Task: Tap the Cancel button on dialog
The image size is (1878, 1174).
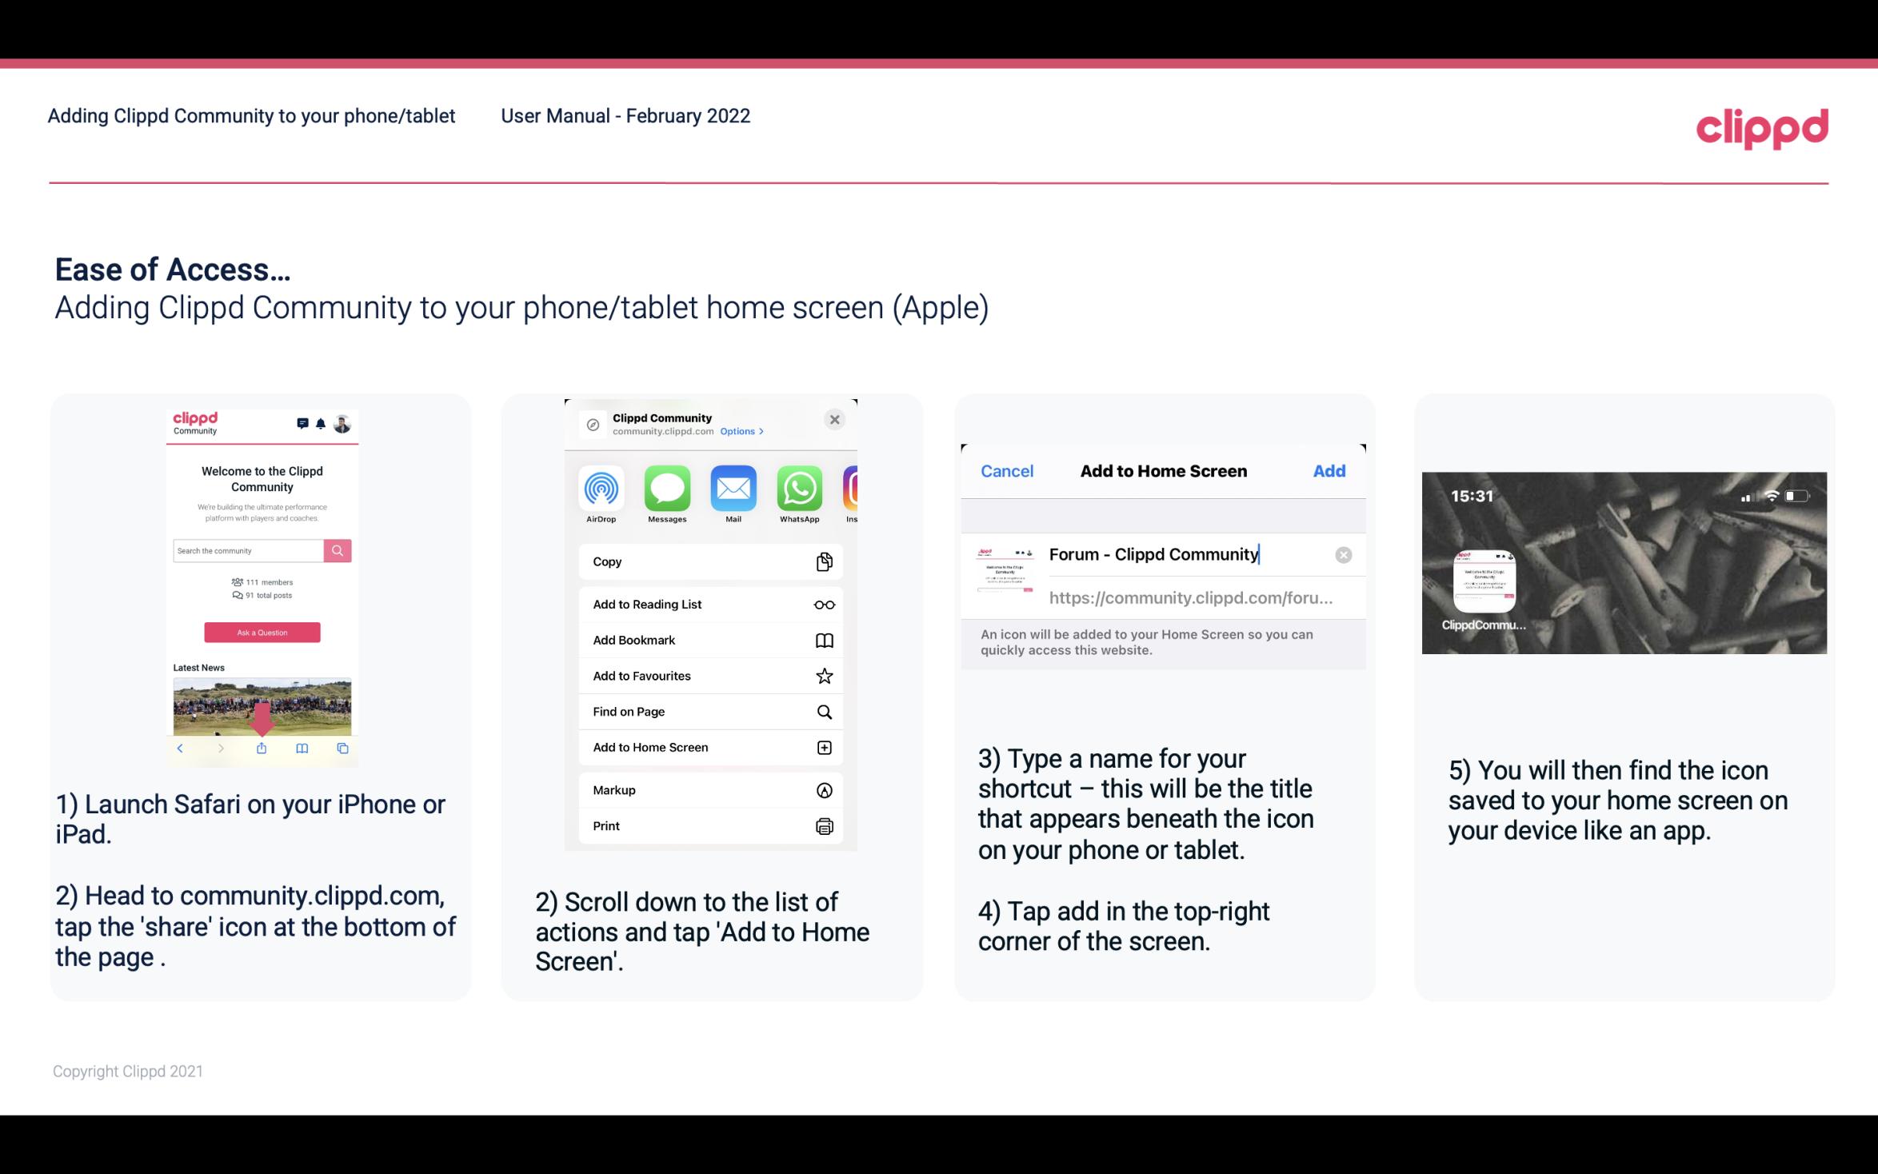Action: pyautogui.click(x=1007, y=469)
